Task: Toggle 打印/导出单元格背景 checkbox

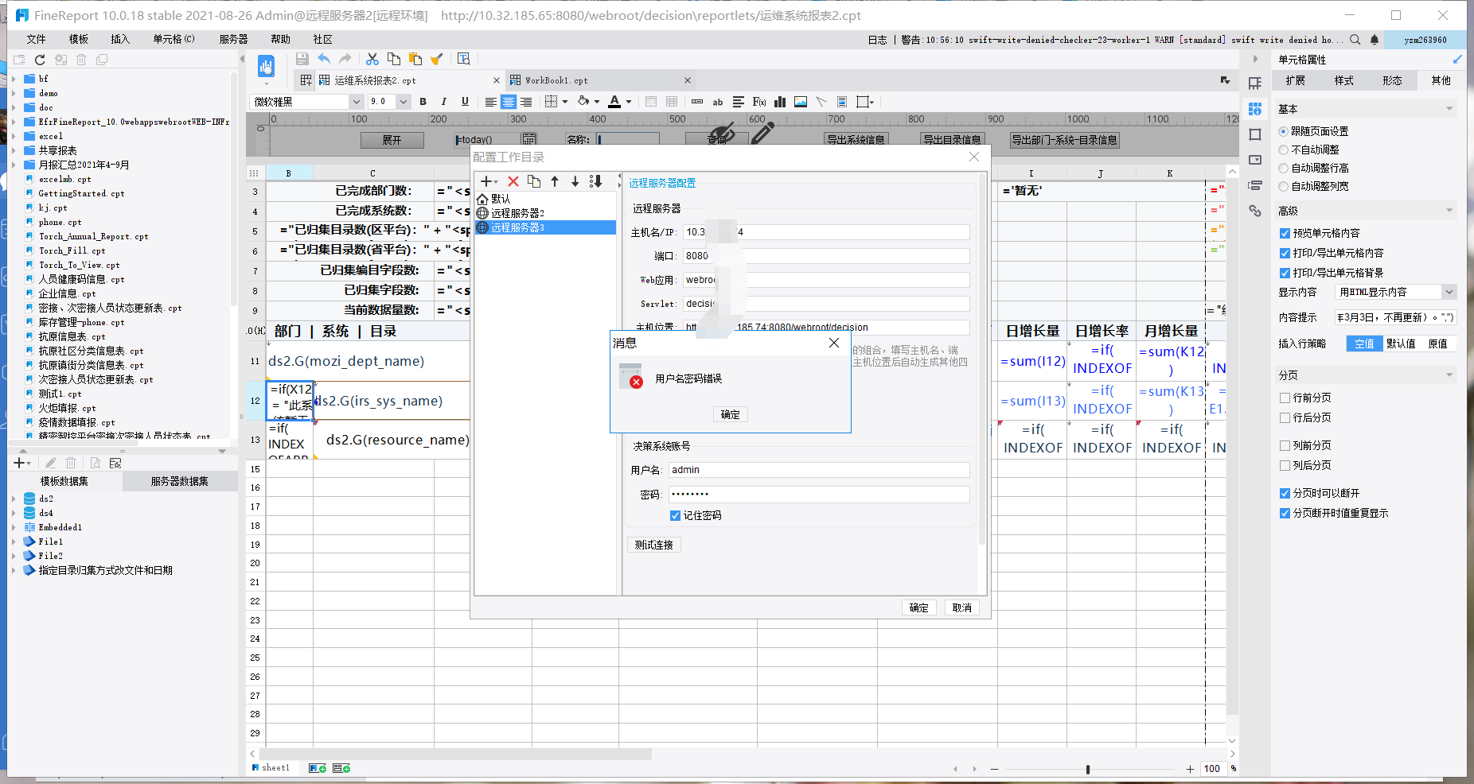Action: [x=1285, y=273]
